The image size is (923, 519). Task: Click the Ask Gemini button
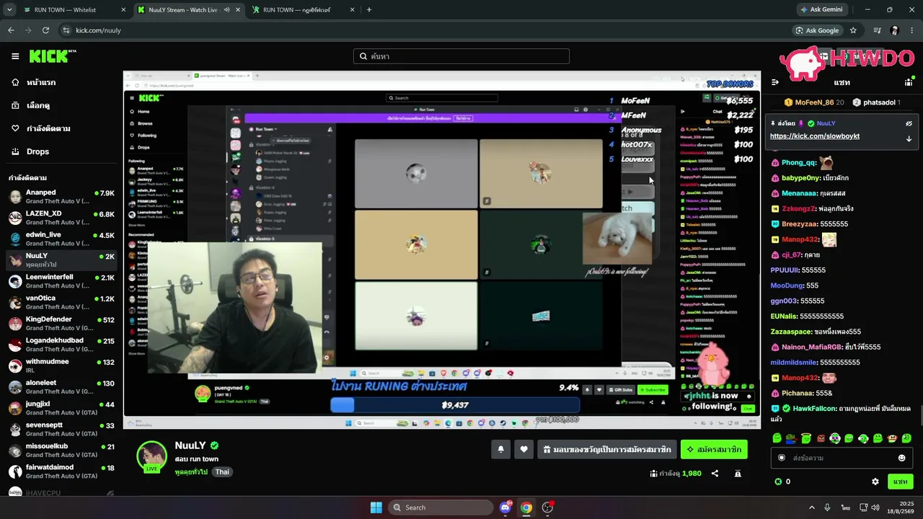[x=821, y=10]
